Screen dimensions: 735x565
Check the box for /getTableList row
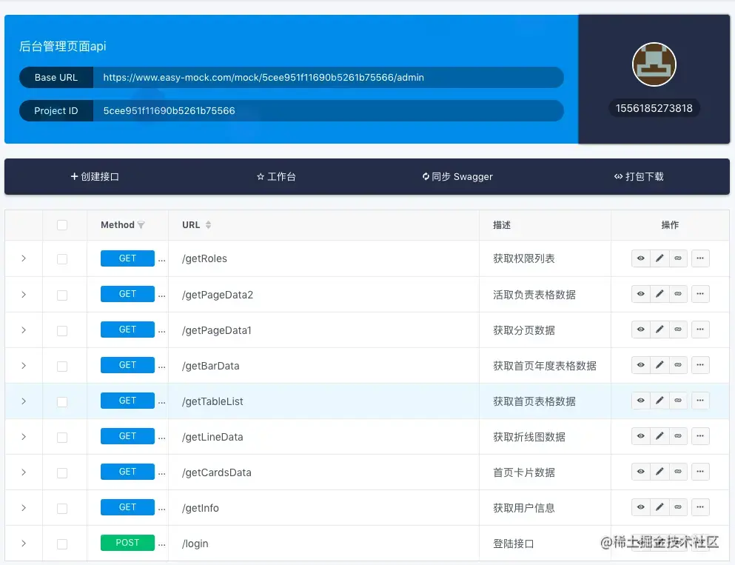pos(62,402)
